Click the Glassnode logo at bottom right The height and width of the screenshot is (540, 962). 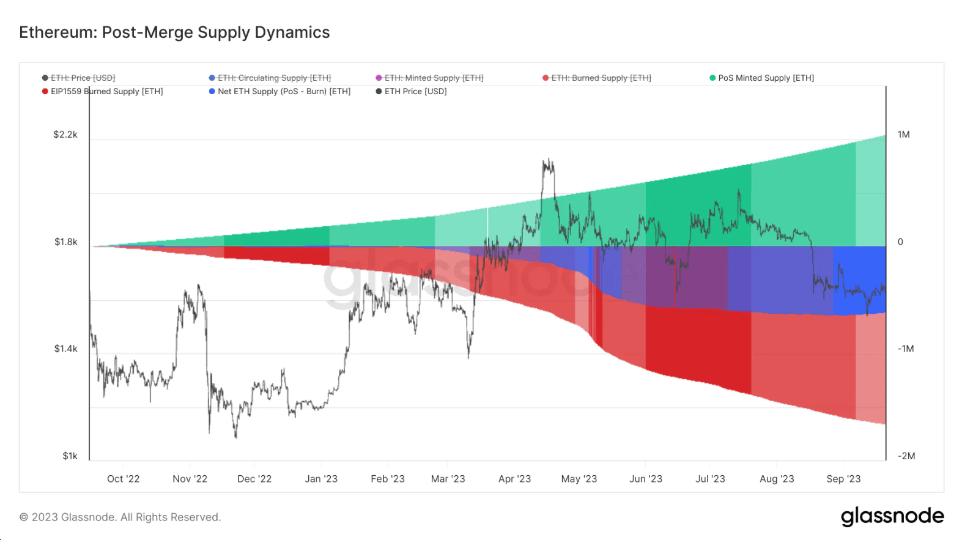point(892,516)
